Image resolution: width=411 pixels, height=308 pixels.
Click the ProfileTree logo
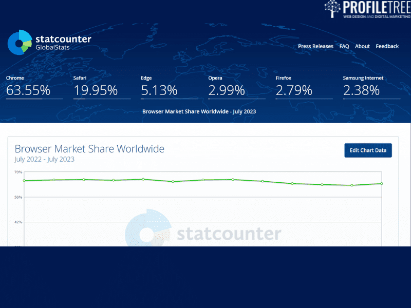click(x=367, y=9)
